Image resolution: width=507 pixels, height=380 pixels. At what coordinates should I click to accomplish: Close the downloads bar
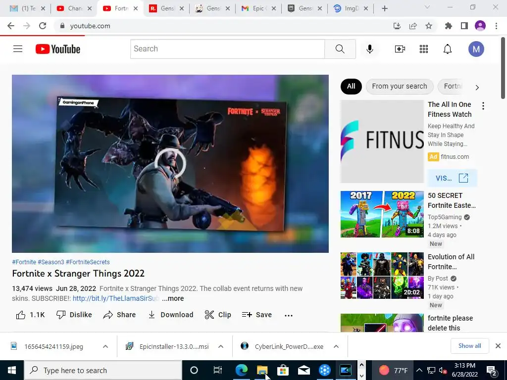click(x=498, y=346)
